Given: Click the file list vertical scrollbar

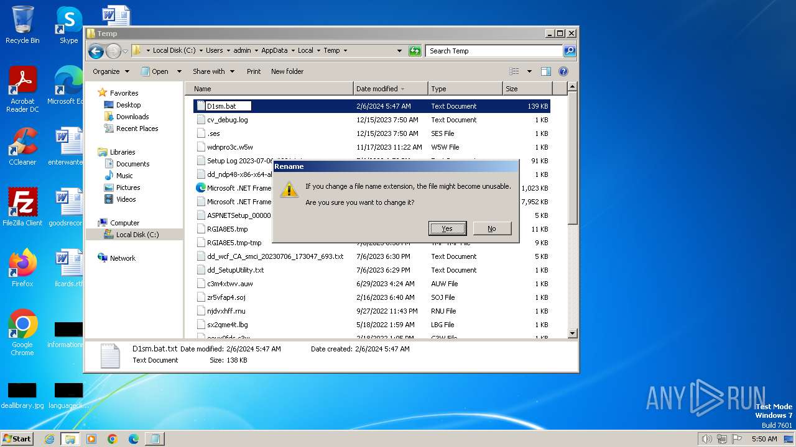Looking at the screenshot, I should click(x=573, y=158).
